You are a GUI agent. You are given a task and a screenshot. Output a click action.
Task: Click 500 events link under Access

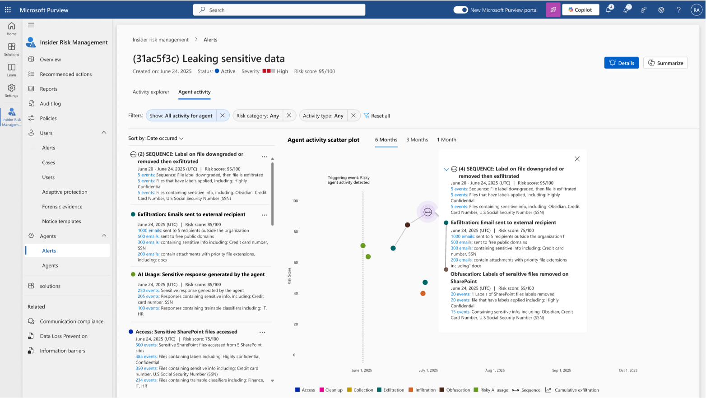(146, 345)
